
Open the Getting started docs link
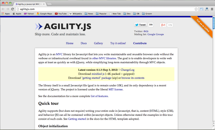tap(77, 119)
